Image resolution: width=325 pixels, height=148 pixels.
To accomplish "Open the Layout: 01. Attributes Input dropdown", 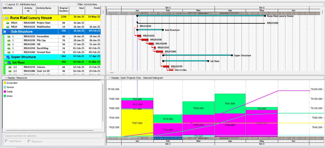I will 6,5.
